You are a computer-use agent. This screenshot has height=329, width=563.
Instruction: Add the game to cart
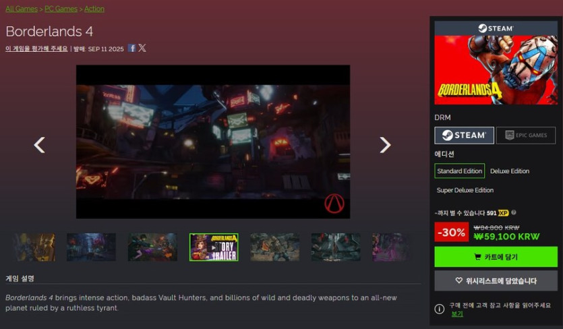tap(496, 257)
